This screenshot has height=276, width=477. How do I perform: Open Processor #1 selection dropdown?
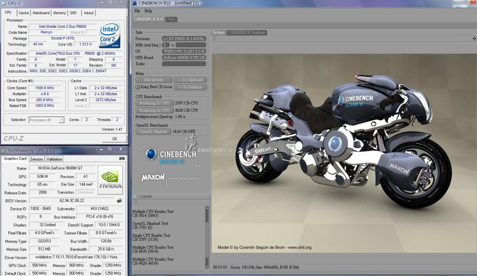pos(46,120)
